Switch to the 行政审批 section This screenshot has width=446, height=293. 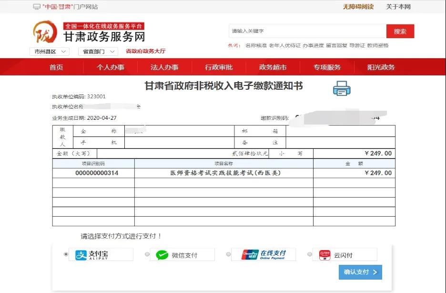(x=219, y=67)
